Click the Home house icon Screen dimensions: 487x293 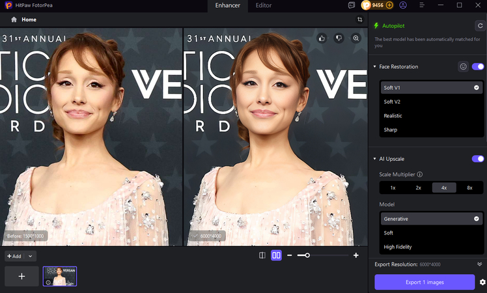(x=14, y=20)
